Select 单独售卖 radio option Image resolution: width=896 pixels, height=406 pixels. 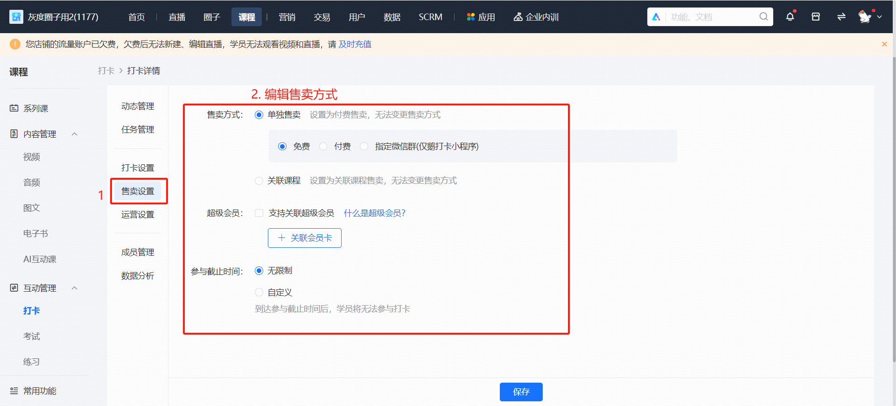click(259, 115)
